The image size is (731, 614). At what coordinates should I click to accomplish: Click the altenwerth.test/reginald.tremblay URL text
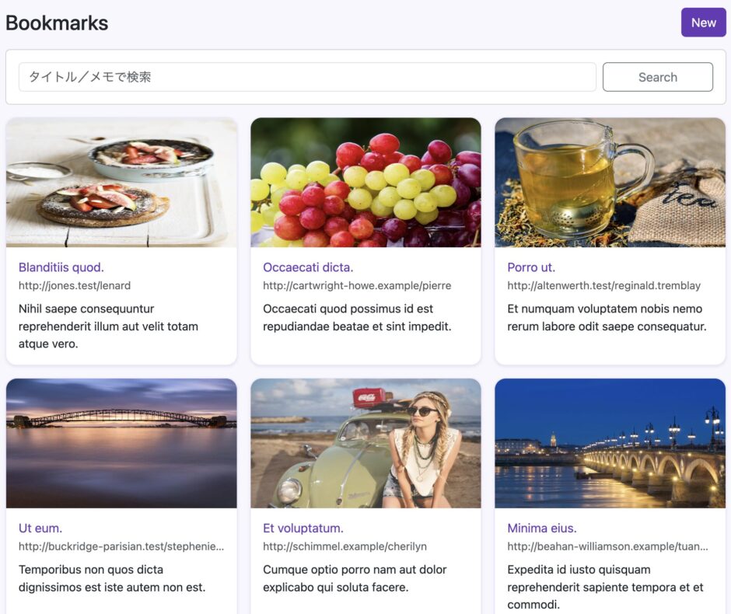[604, 285]
